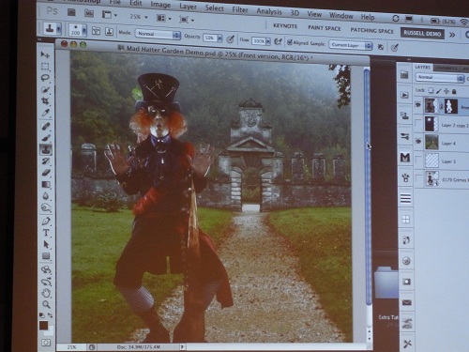
Task: Select the Zoom magnifier tool
Action: [x=46, y=304]
